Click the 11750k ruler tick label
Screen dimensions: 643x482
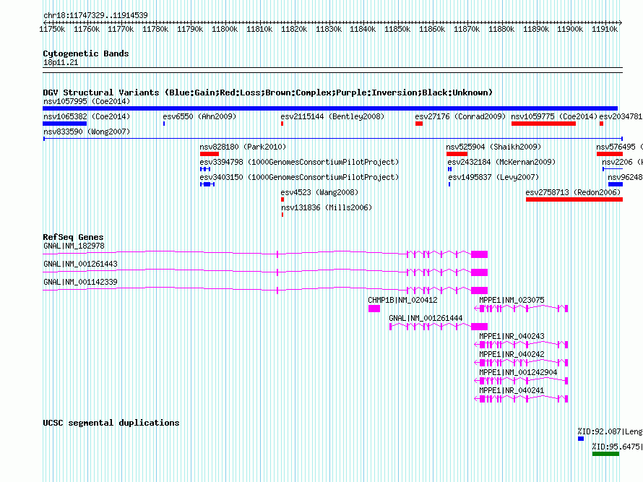[x=52, y=29]
